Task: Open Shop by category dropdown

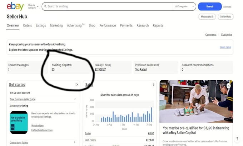Action: tap(33, 6)
